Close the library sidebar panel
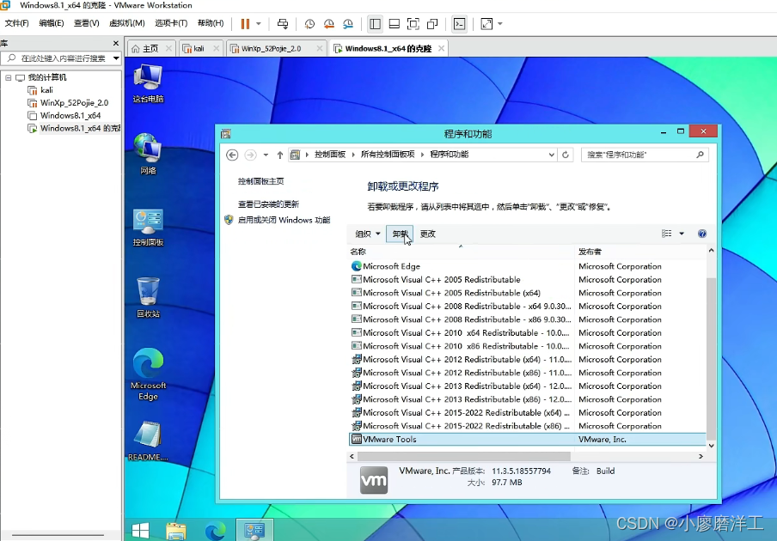 tap(116, 44)
